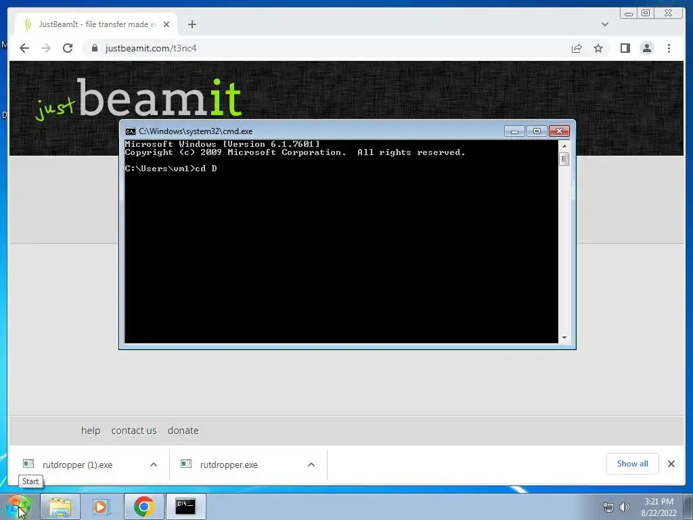The width and height of the screenshot is (693, 520).
Task: Switch to Chrome via taskbar icon
Action: click(x=144, y=506)
